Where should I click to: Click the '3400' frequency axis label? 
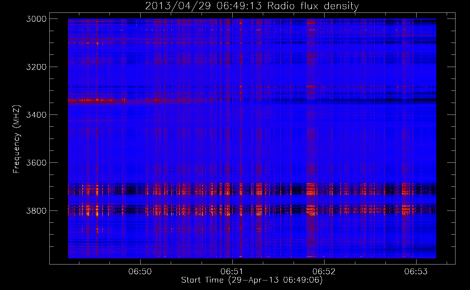coord(36,115)
